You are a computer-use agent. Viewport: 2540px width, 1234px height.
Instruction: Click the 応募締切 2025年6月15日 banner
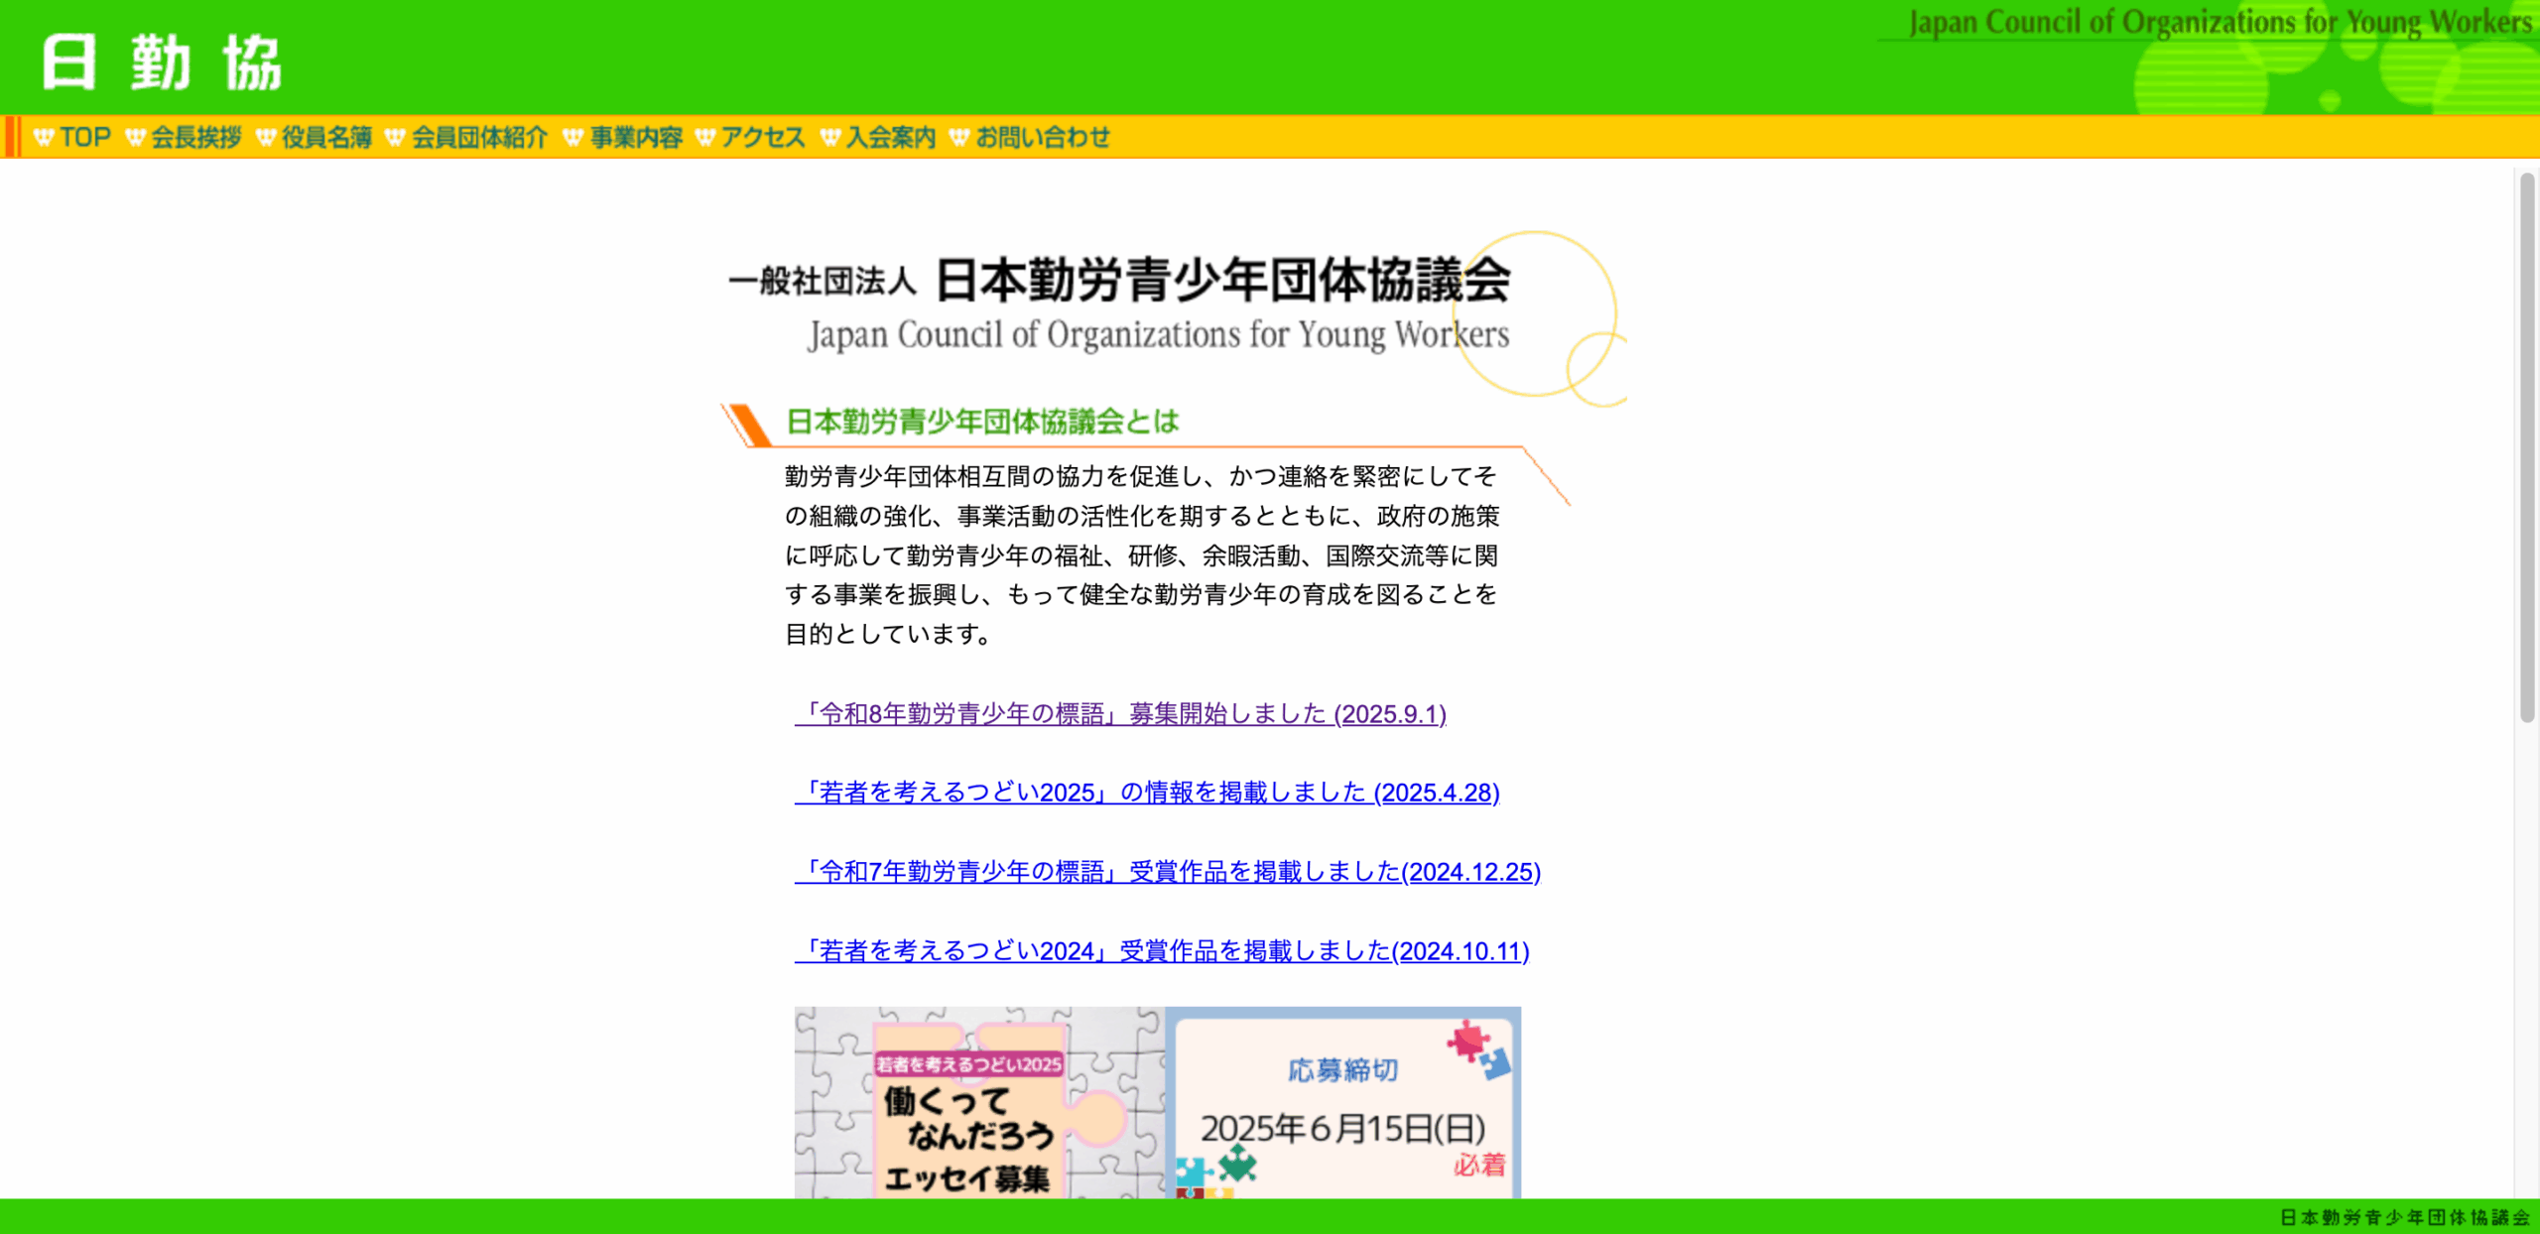[1342, 1103]
